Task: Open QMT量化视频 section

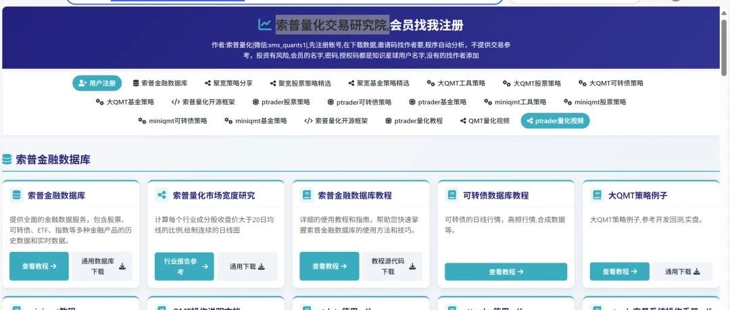Action: point(485,120)
